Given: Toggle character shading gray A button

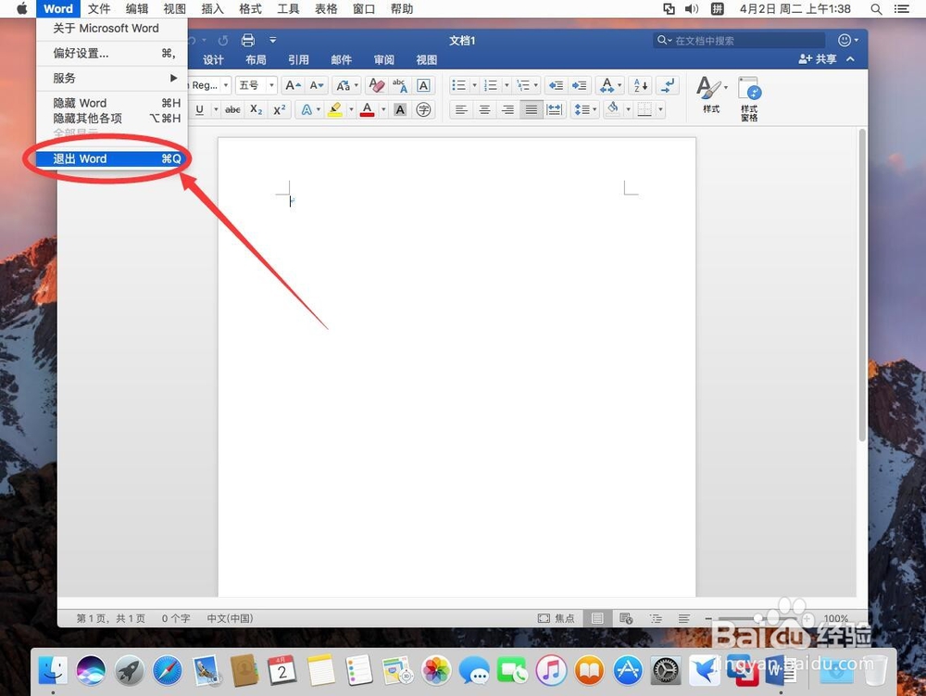Looking at the screenshot, I should pyautogui.click(x=400, y=110).
